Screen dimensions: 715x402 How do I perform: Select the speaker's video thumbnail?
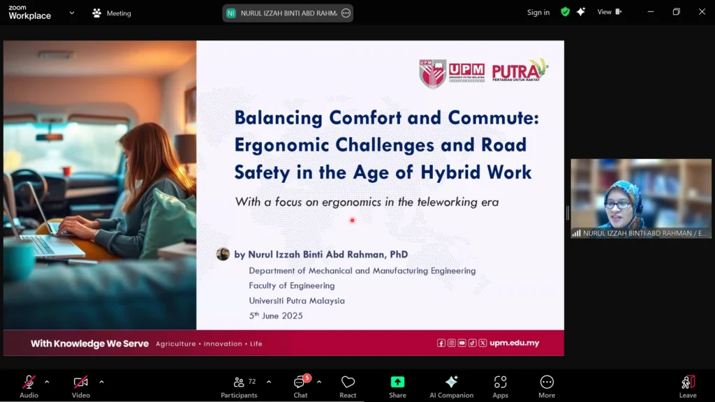641,198
